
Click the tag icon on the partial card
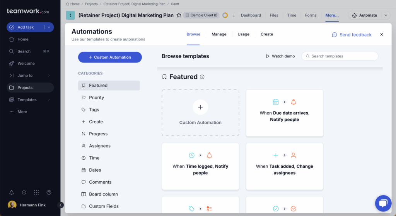click(191, 209)
